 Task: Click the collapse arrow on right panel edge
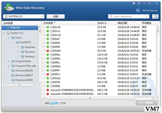[160, 60]
